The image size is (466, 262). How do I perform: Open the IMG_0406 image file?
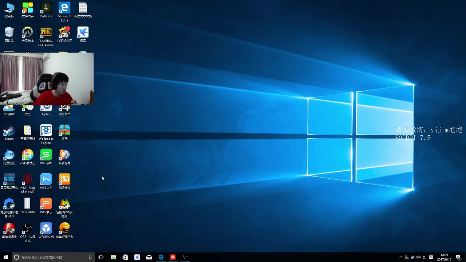[27, 206]
